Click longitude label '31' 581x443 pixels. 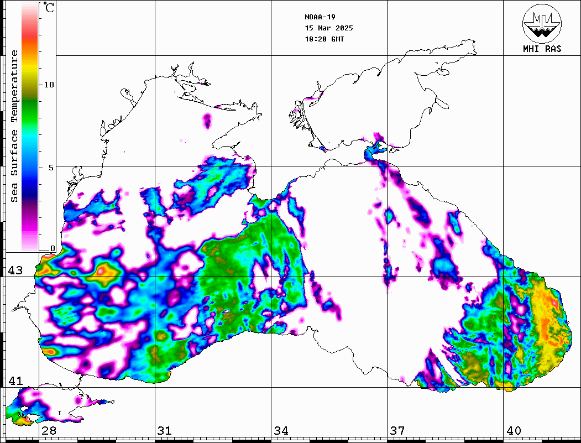165,430
